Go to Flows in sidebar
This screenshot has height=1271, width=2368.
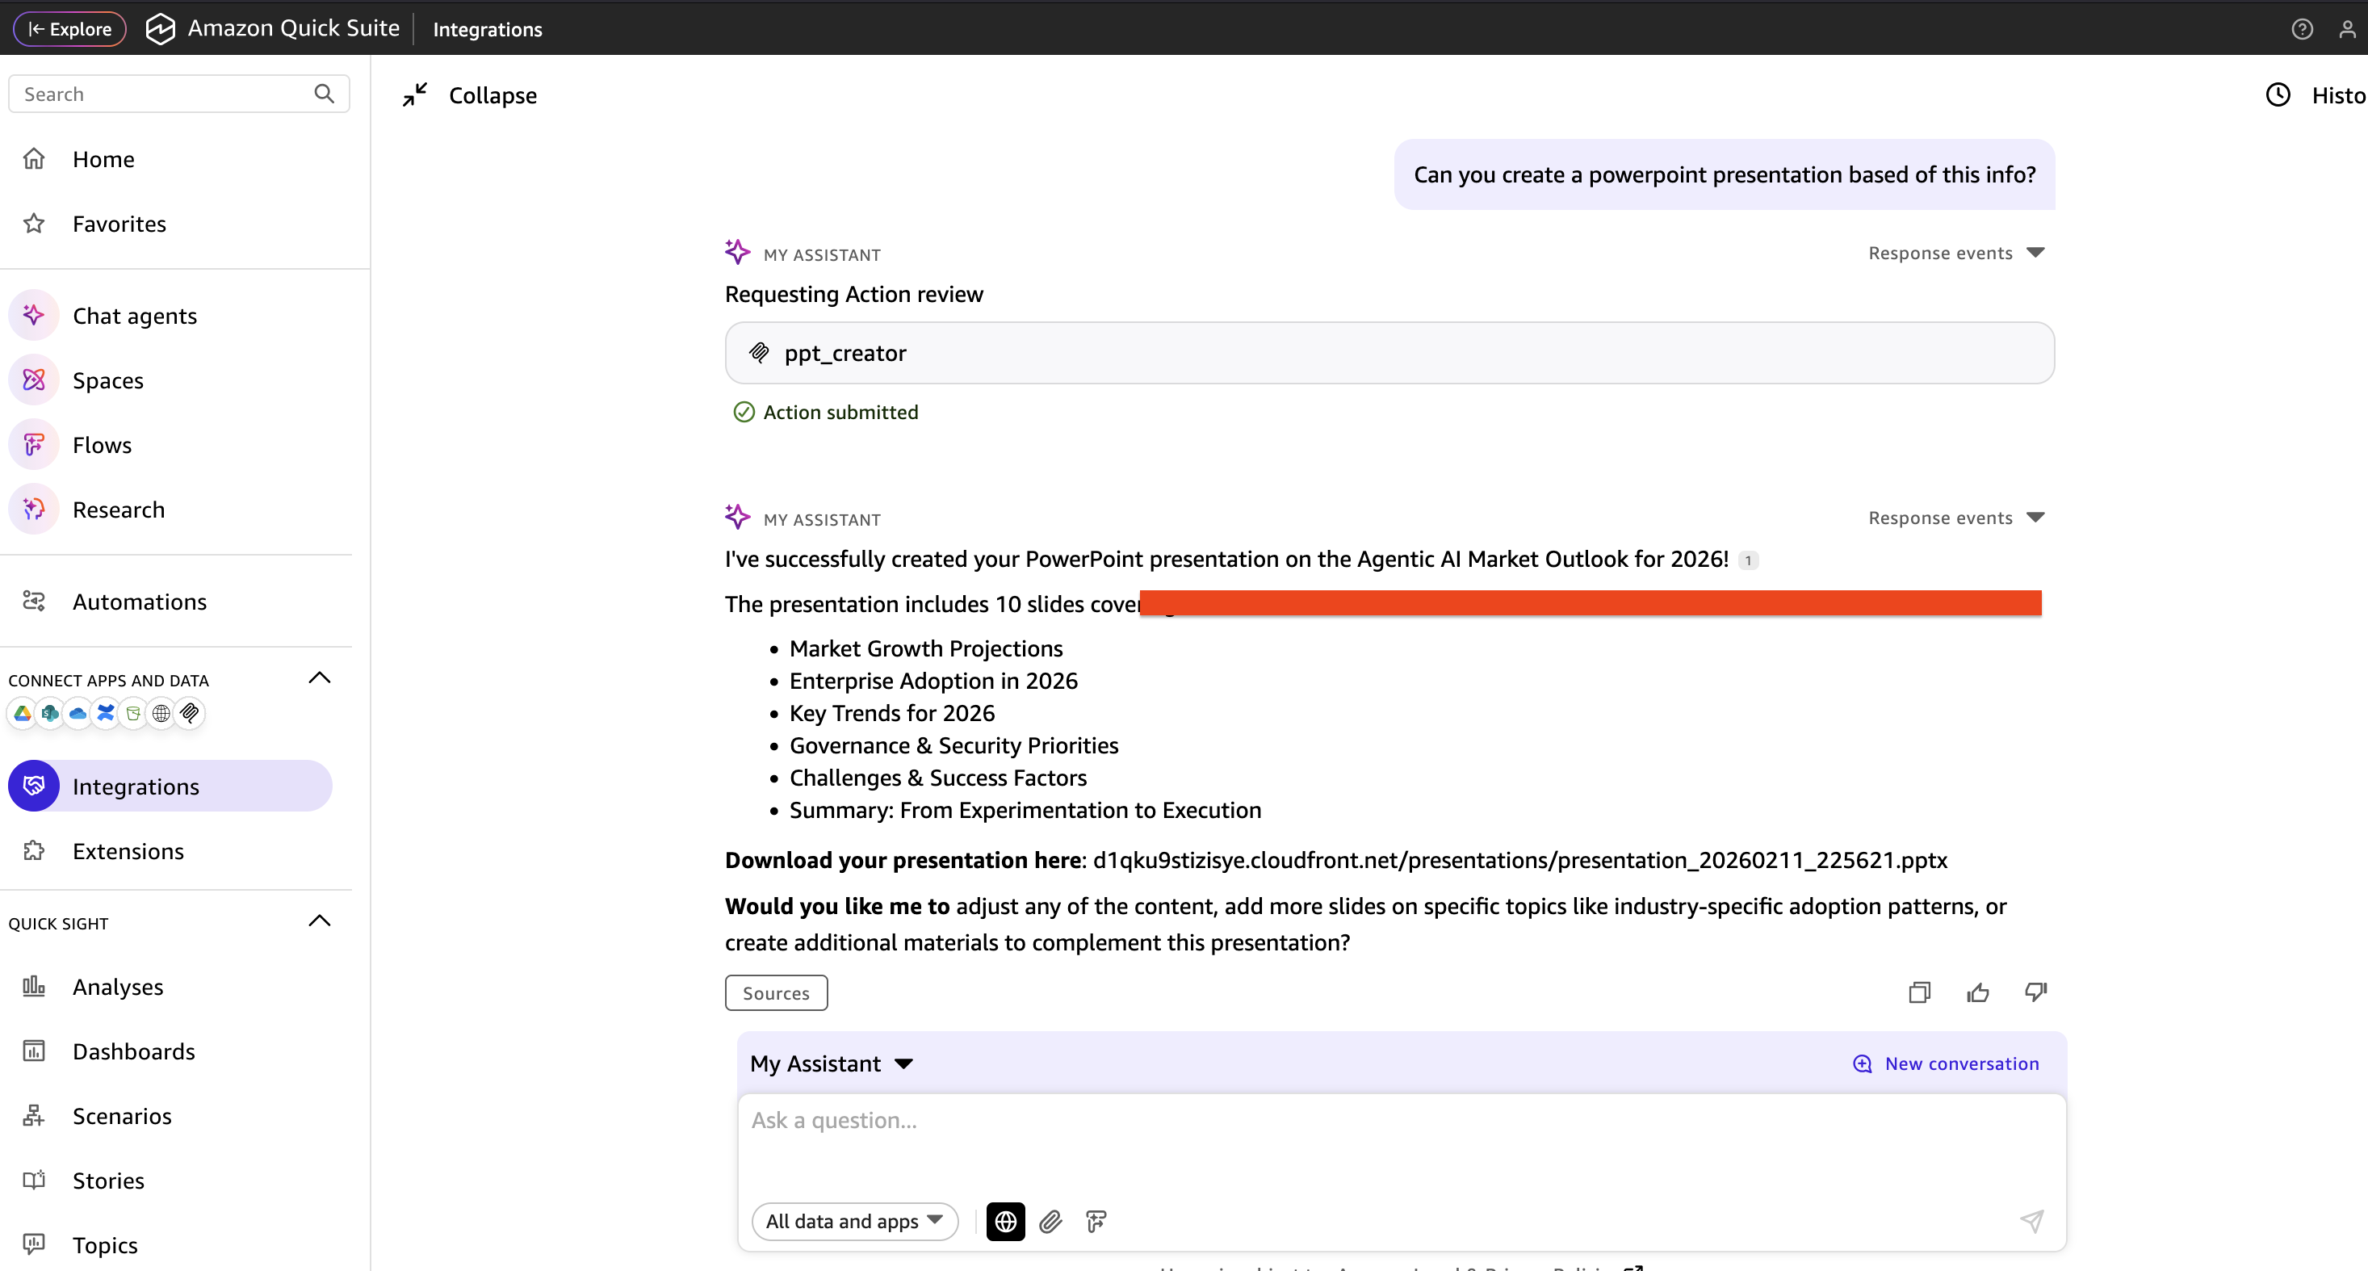tap(101, 445)
